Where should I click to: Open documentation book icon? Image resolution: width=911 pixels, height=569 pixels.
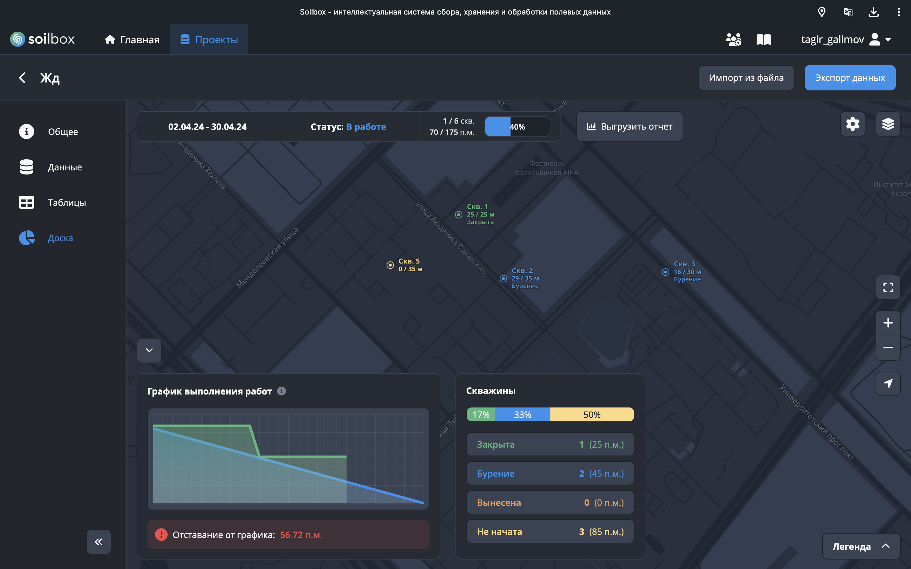[x=763, y=40]
